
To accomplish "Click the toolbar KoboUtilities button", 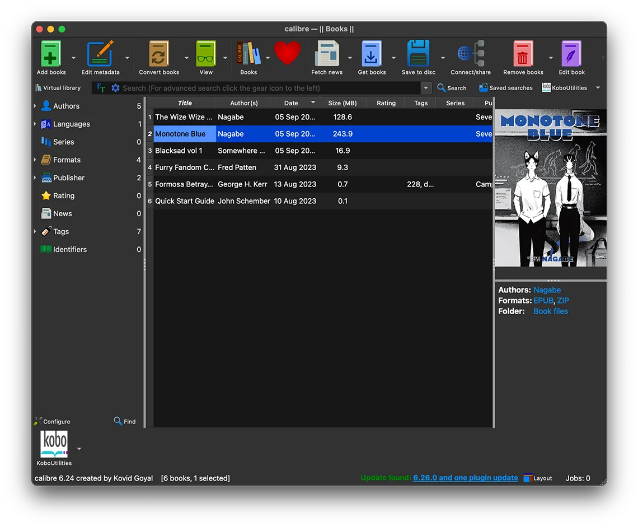I will tap(564, 88).
